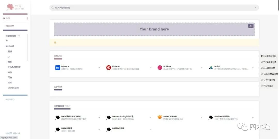Open the 关于MFD link
Screen dimensions: 279x139
tap(10, 99)
